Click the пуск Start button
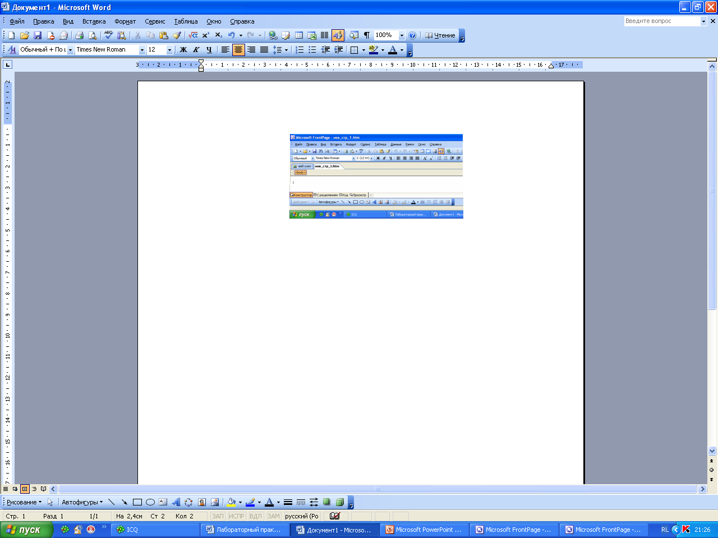 pos(26,530)
